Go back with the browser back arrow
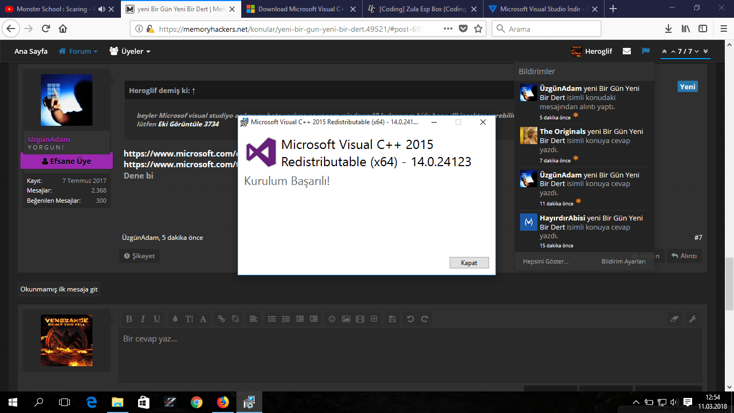Viewport: 734px width, 413px height. click(12, 29)
